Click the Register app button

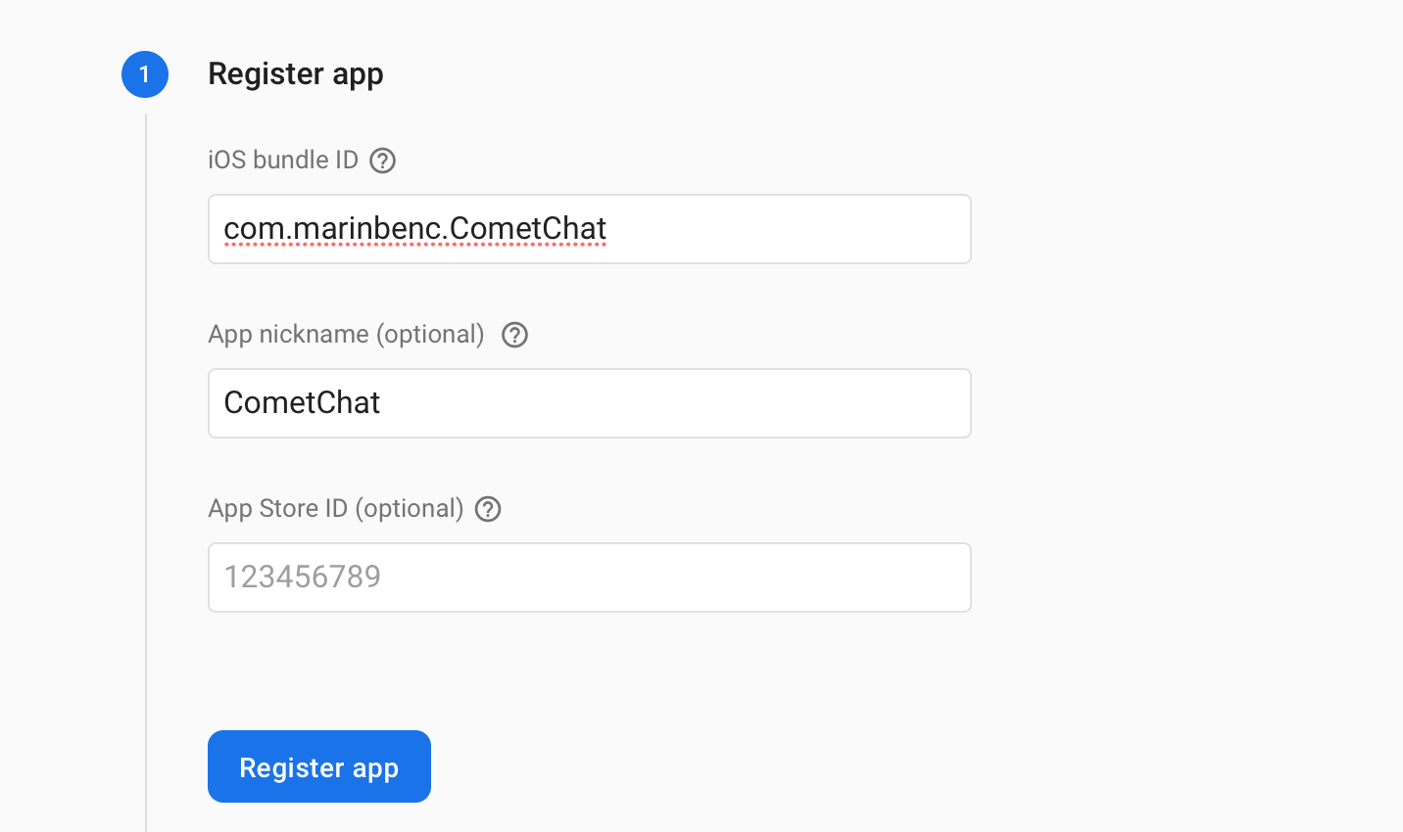click(319, 766)
